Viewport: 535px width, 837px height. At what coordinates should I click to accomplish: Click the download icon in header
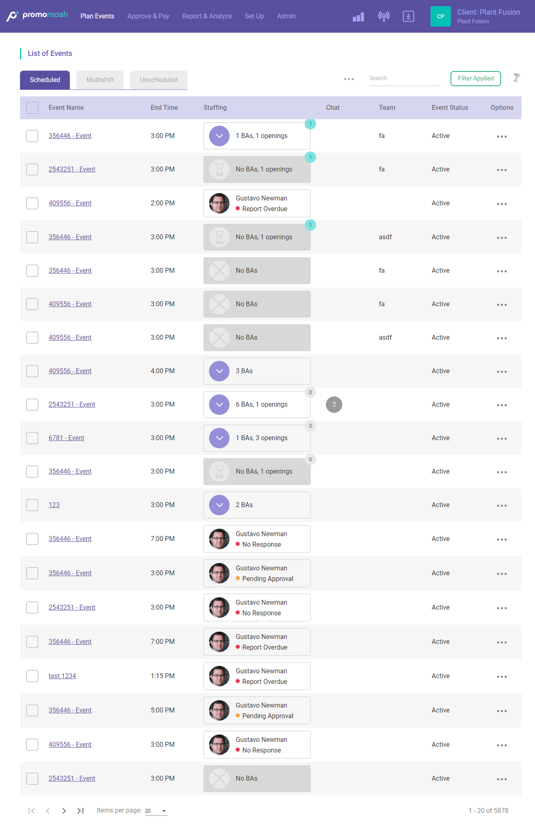click(x=408, y=16)
